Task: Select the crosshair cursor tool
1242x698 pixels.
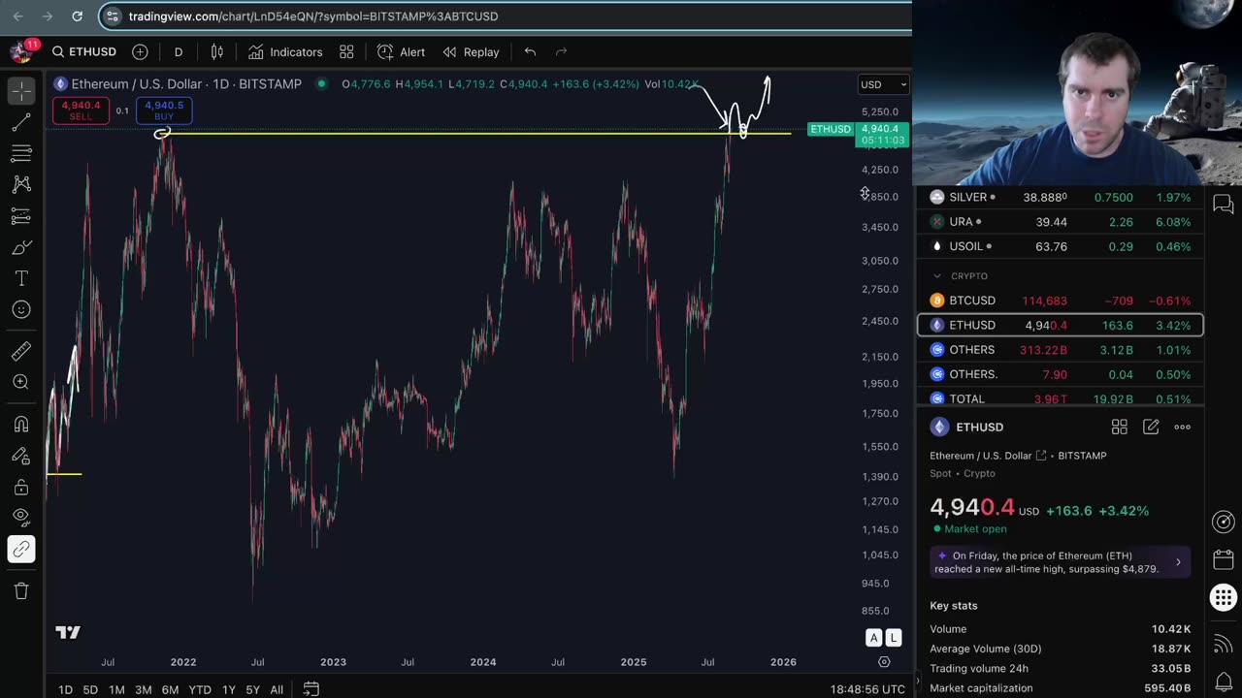Action: pos(21,90)
